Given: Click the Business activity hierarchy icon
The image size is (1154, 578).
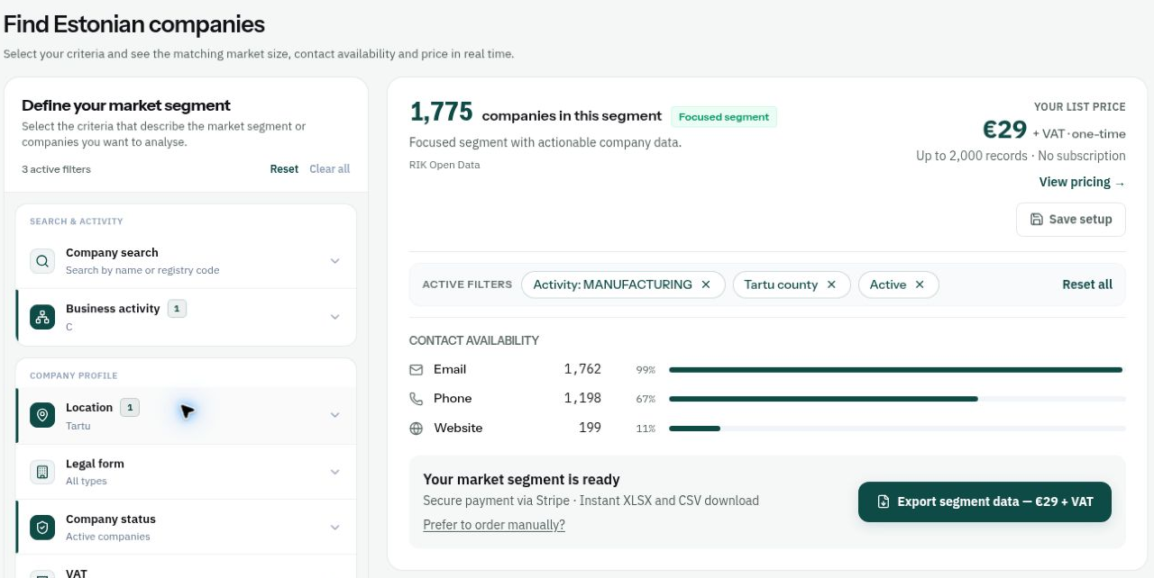Looking at the screenshot, I should [42, 317].
